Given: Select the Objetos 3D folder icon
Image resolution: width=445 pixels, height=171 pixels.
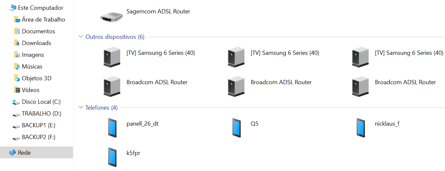Looking at the screenshot, I should pyautogui.click(x=17, y=78).
